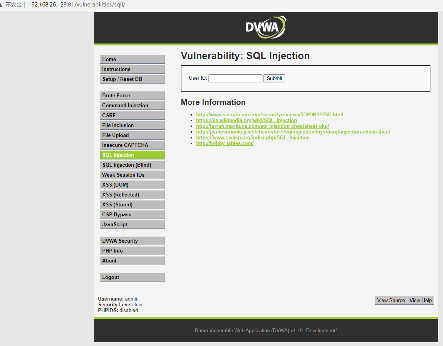Open Setup / Reset DB page
The image size is (443, 346).
click(132, 79)
